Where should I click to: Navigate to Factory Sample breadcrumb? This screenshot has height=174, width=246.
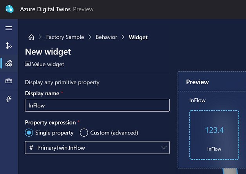[65, 37]
